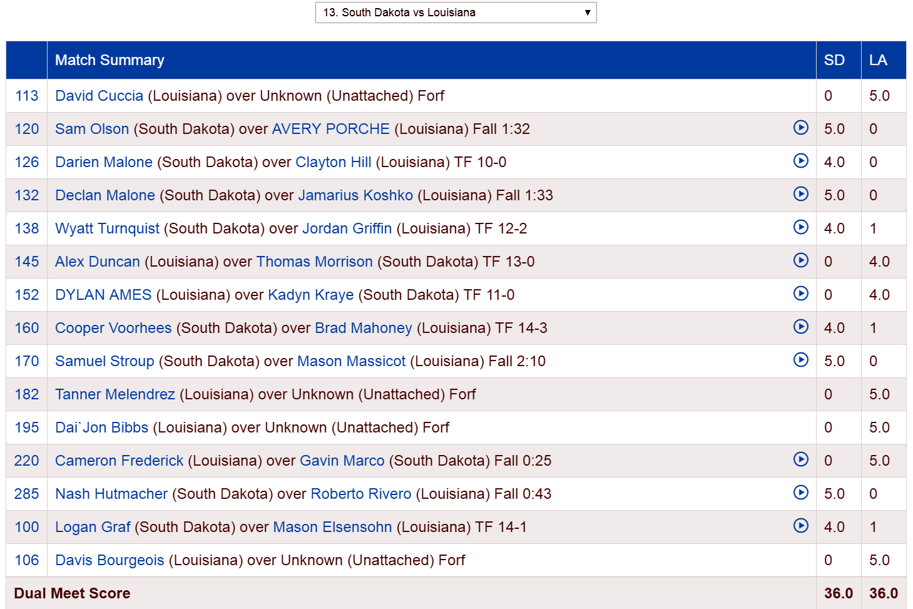Select weight class 285

pyautogui.click(x=27, y=494)
